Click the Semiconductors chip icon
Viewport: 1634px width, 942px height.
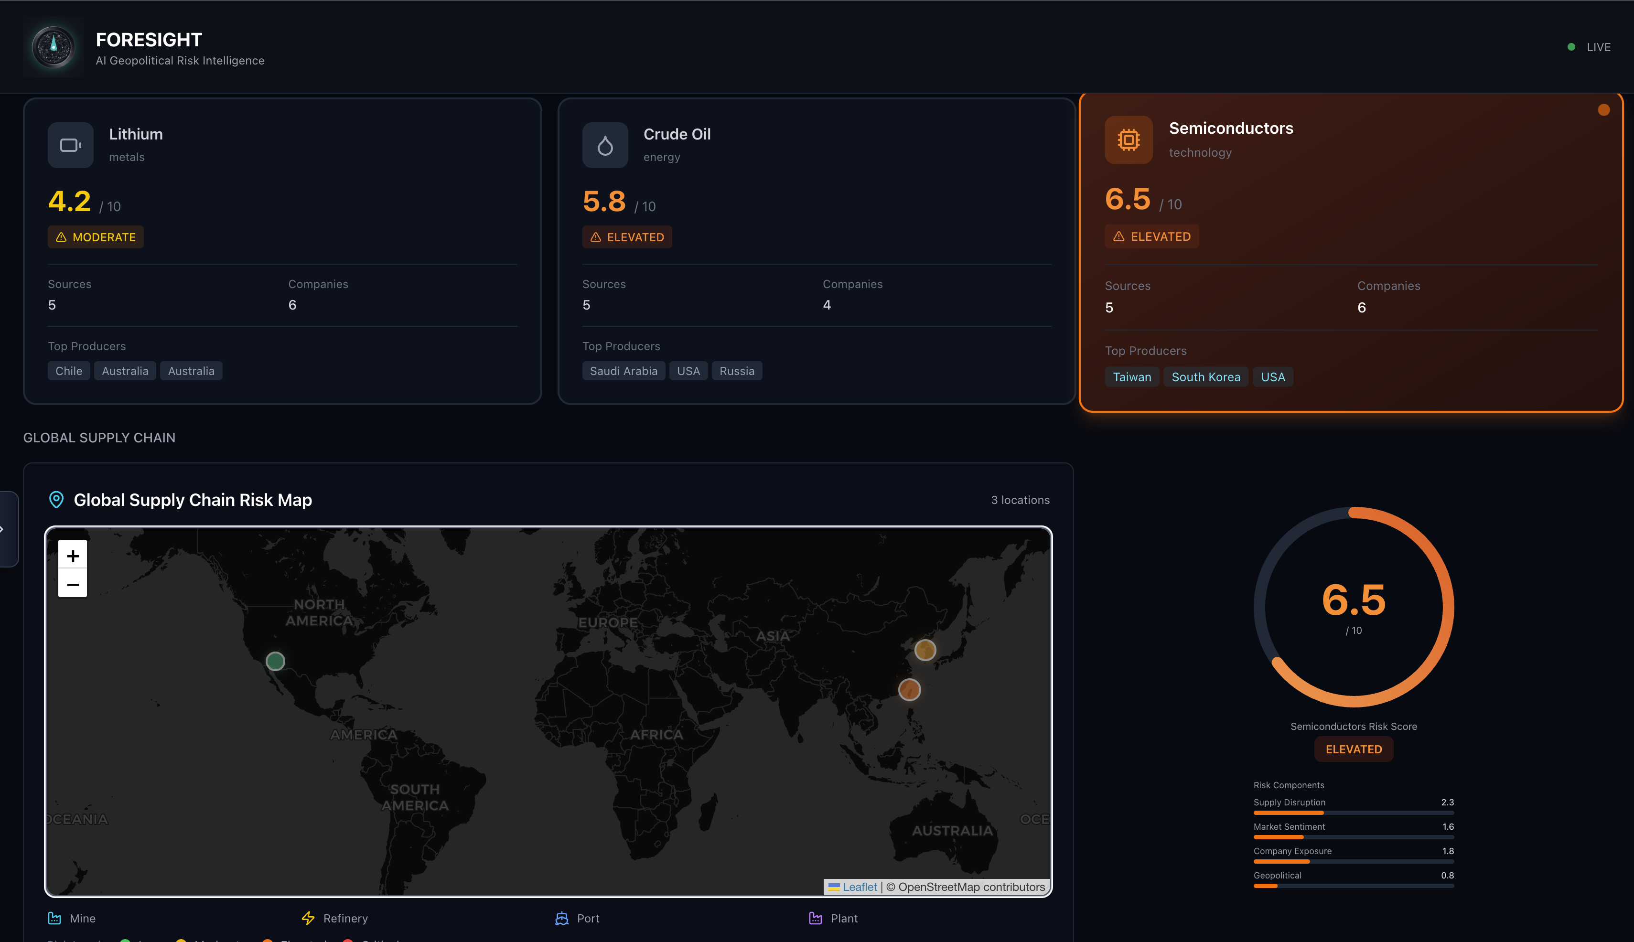[1128, 140]
